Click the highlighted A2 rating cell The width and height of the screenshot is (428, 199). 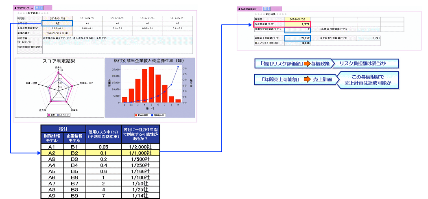point(57,24)
